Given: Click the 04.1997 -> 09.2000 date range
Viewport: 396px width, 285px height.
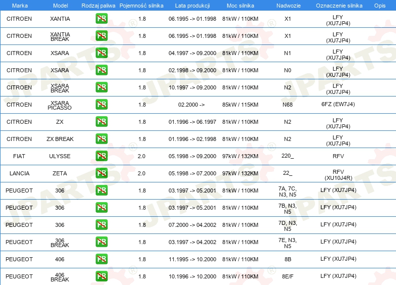Looking at the screenshot, I should pos(192,53).
